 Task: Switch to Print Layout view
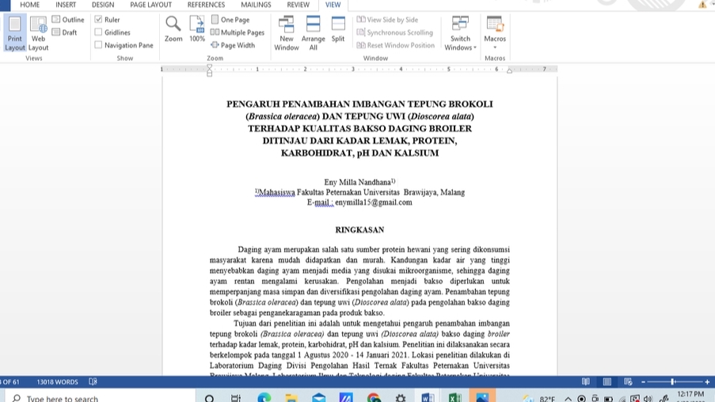14,32
